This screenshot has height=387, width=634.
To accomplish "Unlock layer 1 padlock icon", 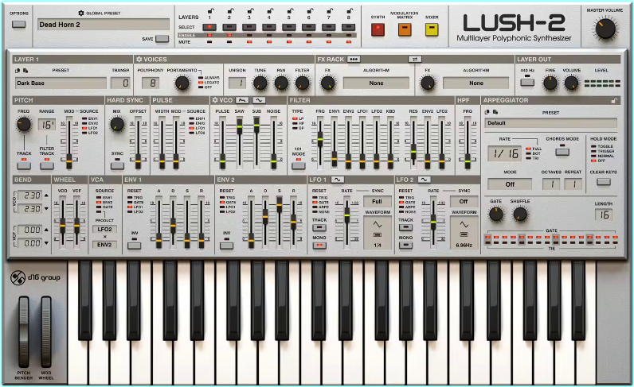I will coord(210,11).
